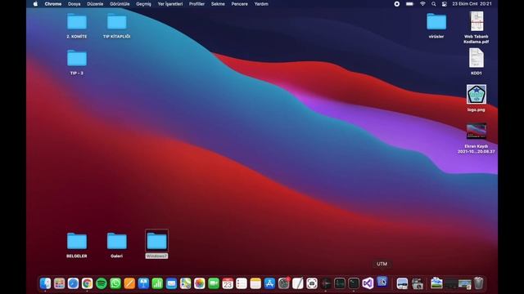Viewport: 524px width, 294px height.
Task: Open the Görüntüle menu
Action: [x=120, y=4]
